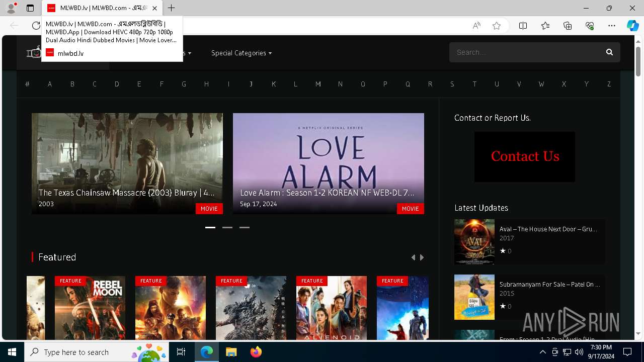This screenshot has height=362, width=644.
Task: Open Aval – The House Next Door
Action: coord(548,229)
